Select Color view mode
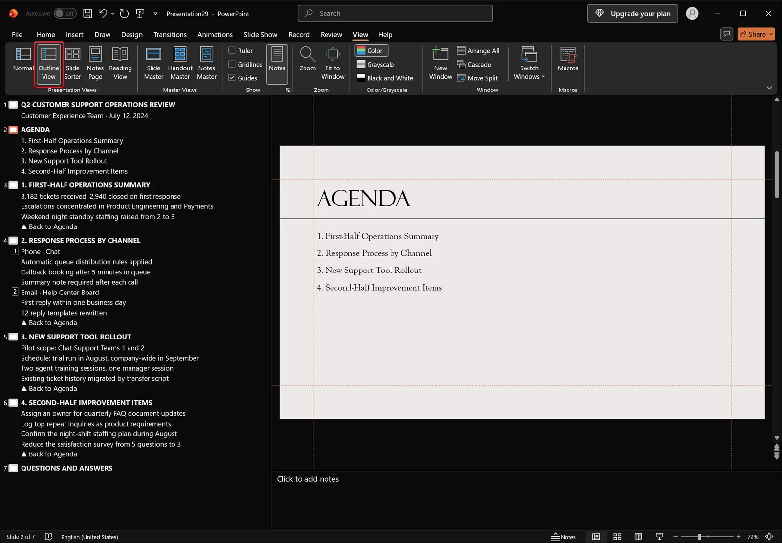 [371, 50]
